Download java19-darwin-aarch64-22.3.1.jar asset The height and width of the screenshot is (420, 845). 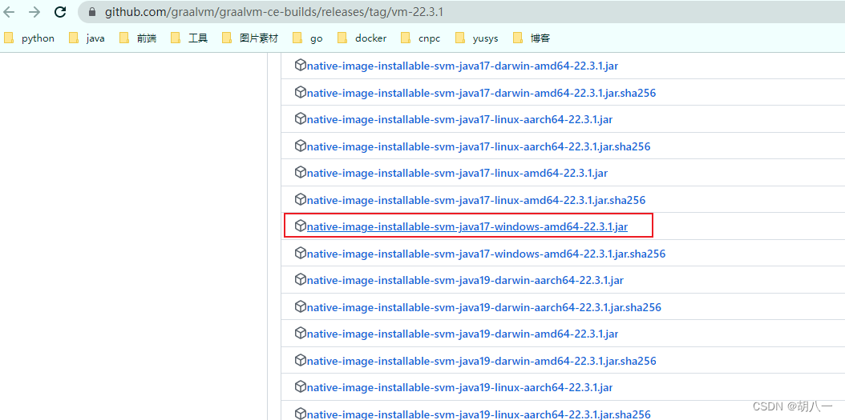(465, 280)
